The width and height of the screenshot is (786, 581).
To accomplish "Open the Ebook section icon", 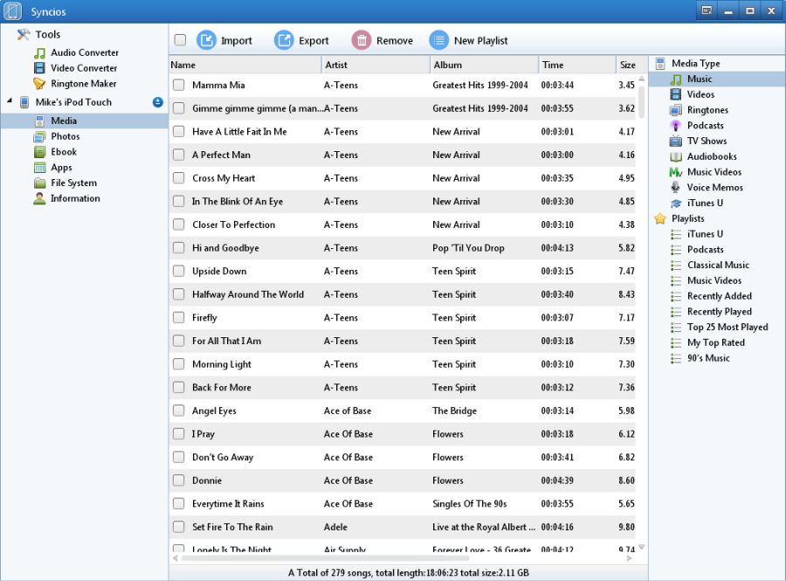I will pyautogui.click(x=39, y=152).
